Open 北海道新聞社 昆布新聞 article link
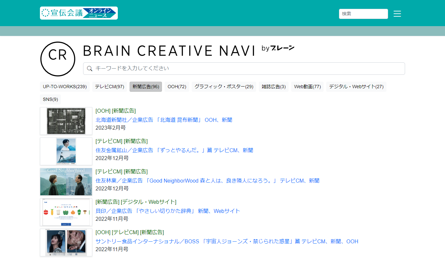Viewport: 445px width, 258px height. point(164,120)
